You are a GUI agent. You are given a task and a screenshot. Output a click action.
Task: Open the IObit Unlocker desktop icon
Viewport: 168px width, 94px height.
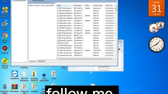(x=5, y=25)
